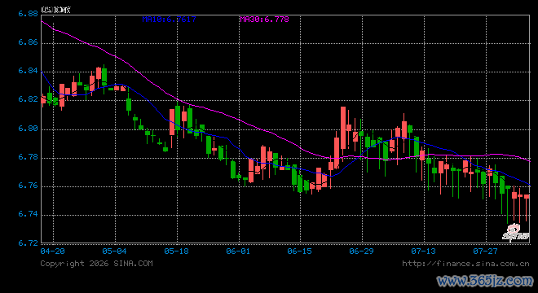Screen dimensions: 538x293
Task: Click the 07-27 date label
Action: (x=485, y=251)
